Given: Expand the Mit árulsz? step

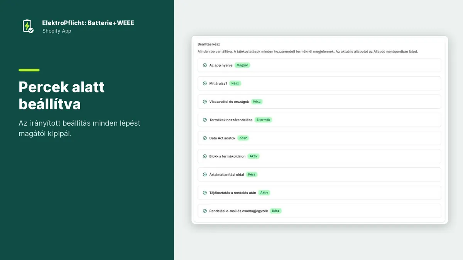Looking at the screenshot, I should [319, 83].
